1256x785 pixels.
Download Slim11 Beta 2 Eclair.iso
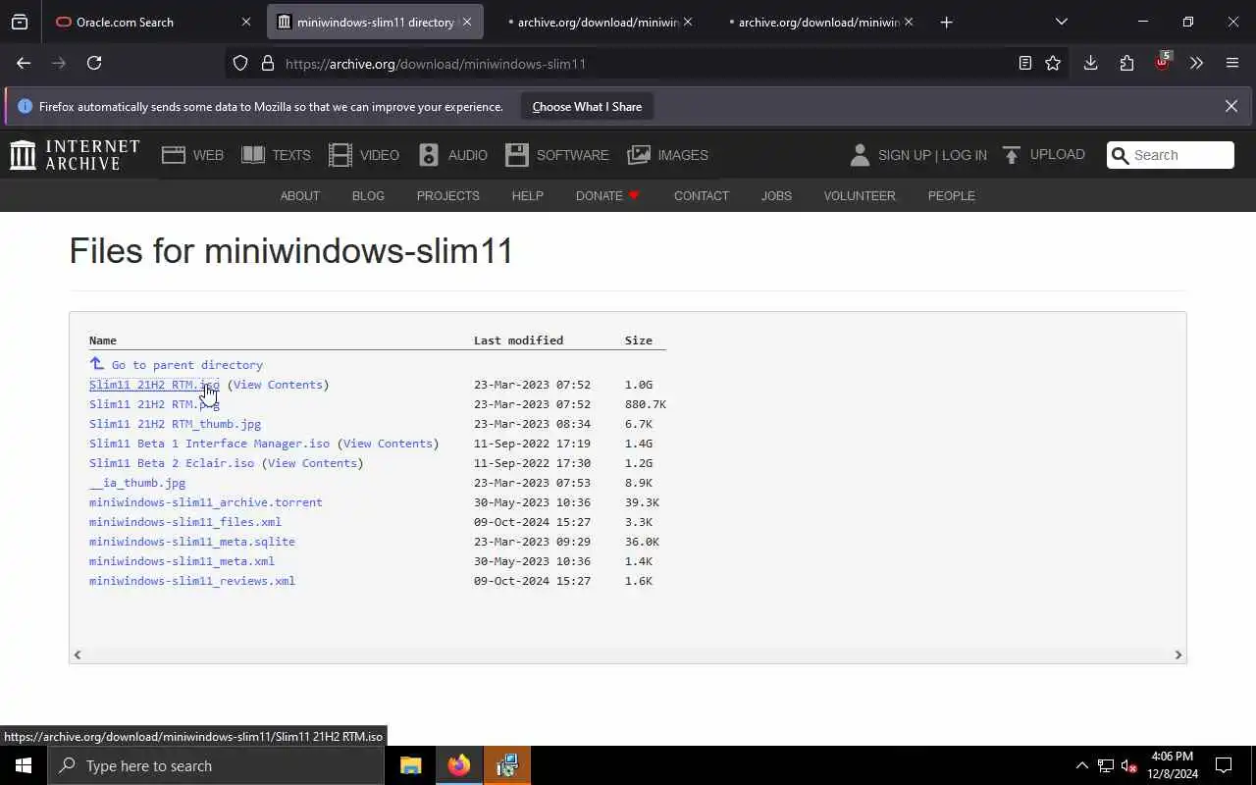point(172,463)
